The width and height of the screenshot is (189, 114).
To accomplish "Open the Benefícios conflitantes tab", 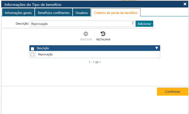I will click(54, 13).
